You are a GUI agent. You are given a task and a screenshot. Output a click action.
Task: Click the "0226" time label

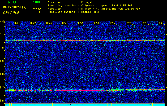coord(97,23)
